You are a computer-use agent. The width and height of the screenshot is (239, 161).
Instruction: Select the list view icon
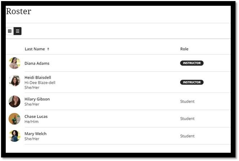point(18,31)
